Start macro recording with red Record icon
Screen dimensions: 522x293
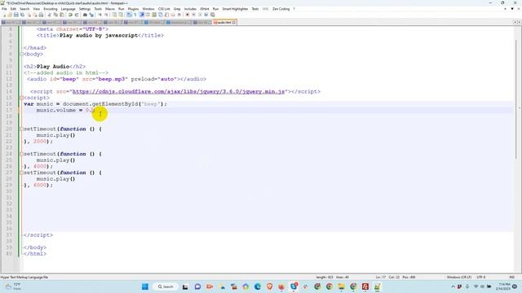coord(188,15)
